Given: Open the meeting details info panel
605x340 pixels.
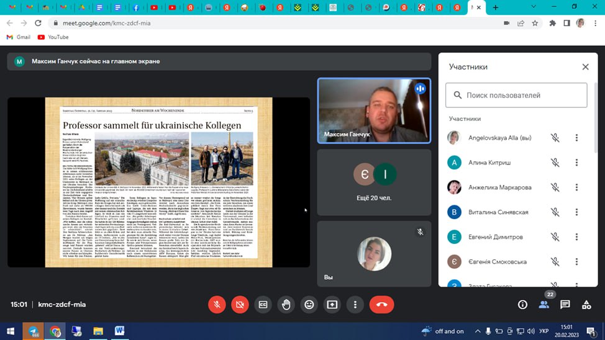Looking at the screenshot, I should coord(522,305).
